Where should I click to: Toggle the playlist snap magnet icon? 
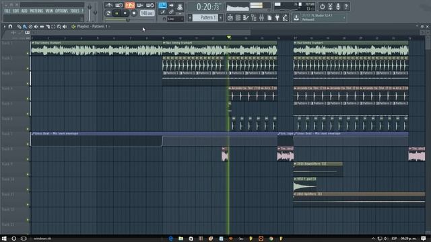(11, 27)
